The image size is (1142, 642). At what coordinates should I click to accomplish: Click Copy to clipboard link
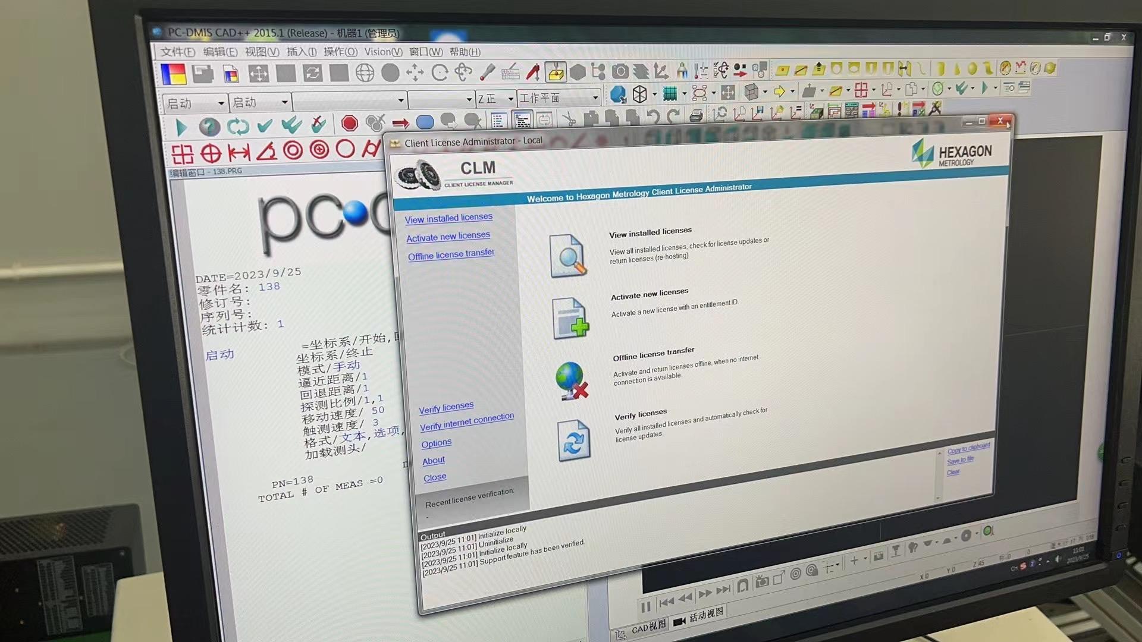(968, 449)
